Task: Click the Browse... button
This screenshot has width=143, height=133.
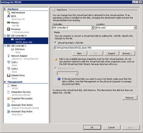Action: pos(128,53)
